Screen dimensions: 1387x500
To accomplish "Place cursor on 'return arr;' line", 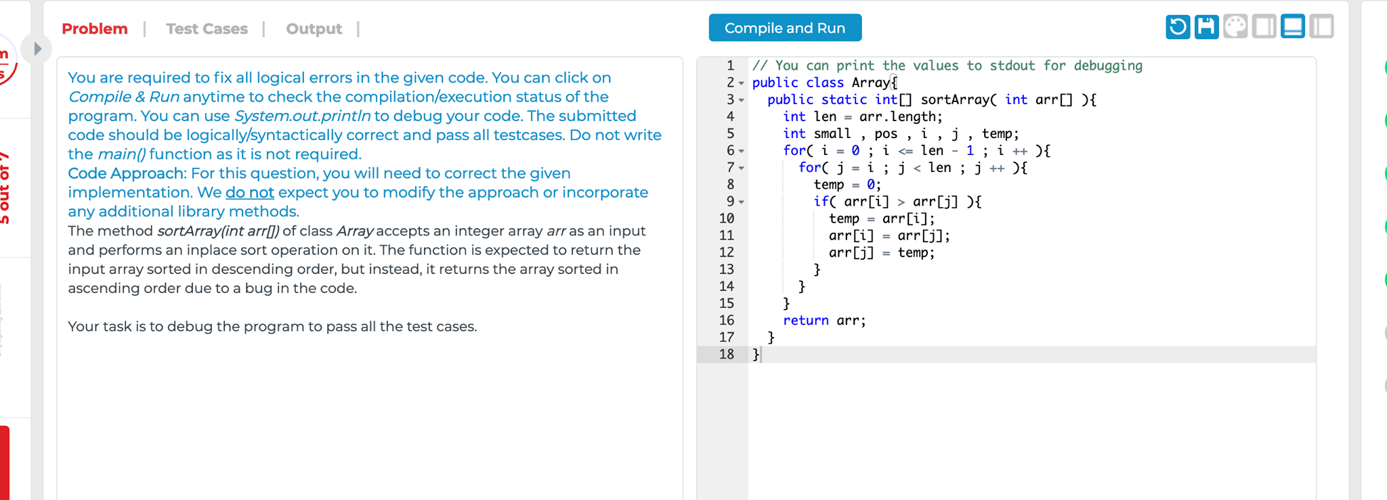I will [824, 320].
